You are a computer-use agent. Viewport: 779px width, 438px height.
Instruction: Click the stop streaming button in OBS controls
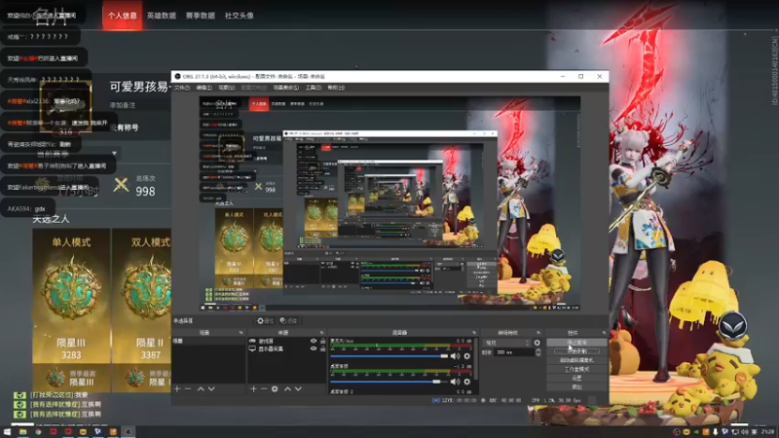[x=576, y=343]
